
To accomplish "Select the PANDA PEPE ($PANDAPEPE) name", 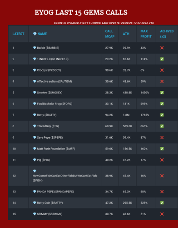I will pos(55,192).
